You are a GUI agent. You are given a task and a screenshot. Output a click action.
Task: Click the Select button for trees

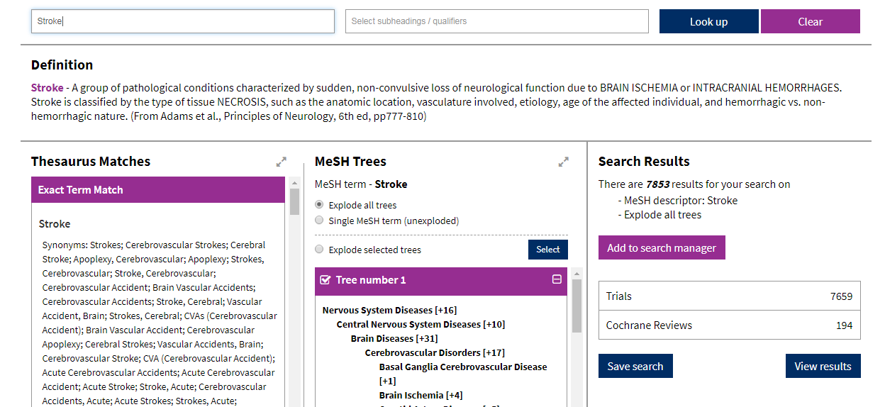click(547, 250)
